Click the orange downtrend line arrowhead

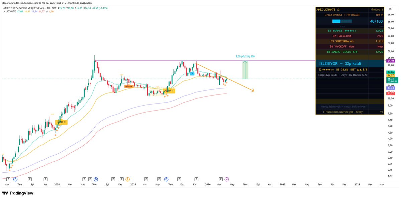pyautogui.click(x=253, y=90)
